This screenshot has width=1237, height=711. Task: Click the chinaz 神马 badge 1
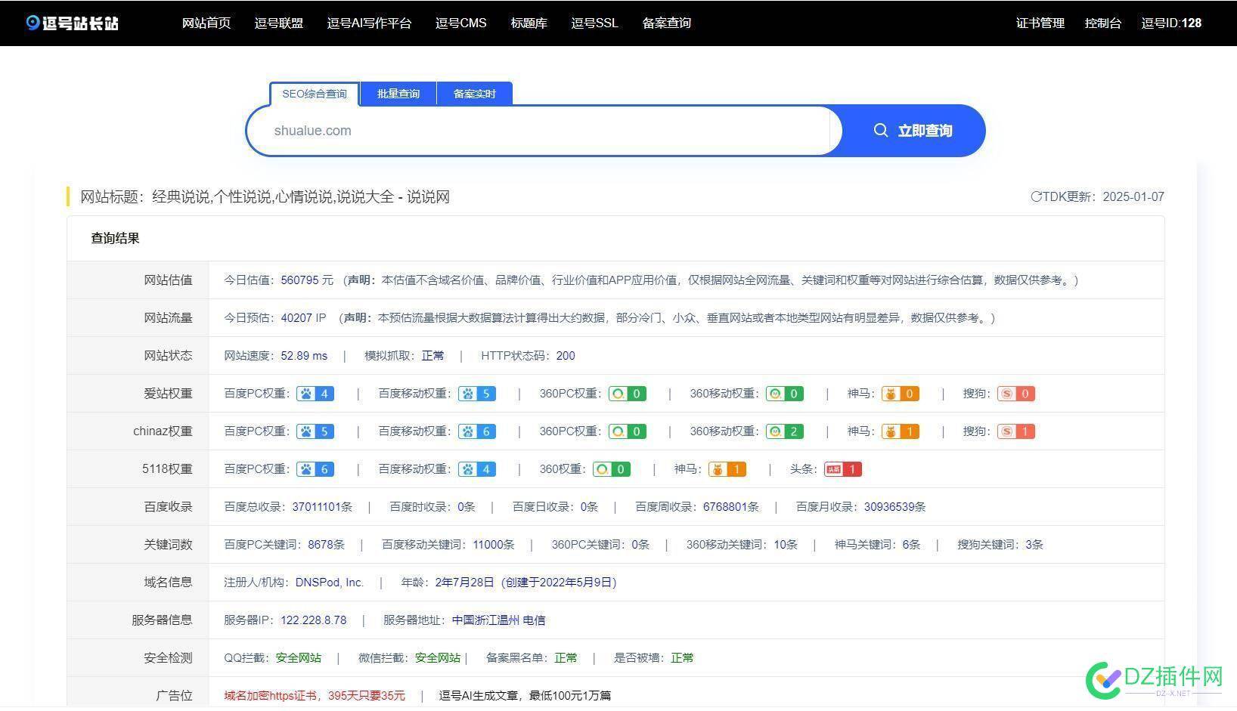(901, 431)
